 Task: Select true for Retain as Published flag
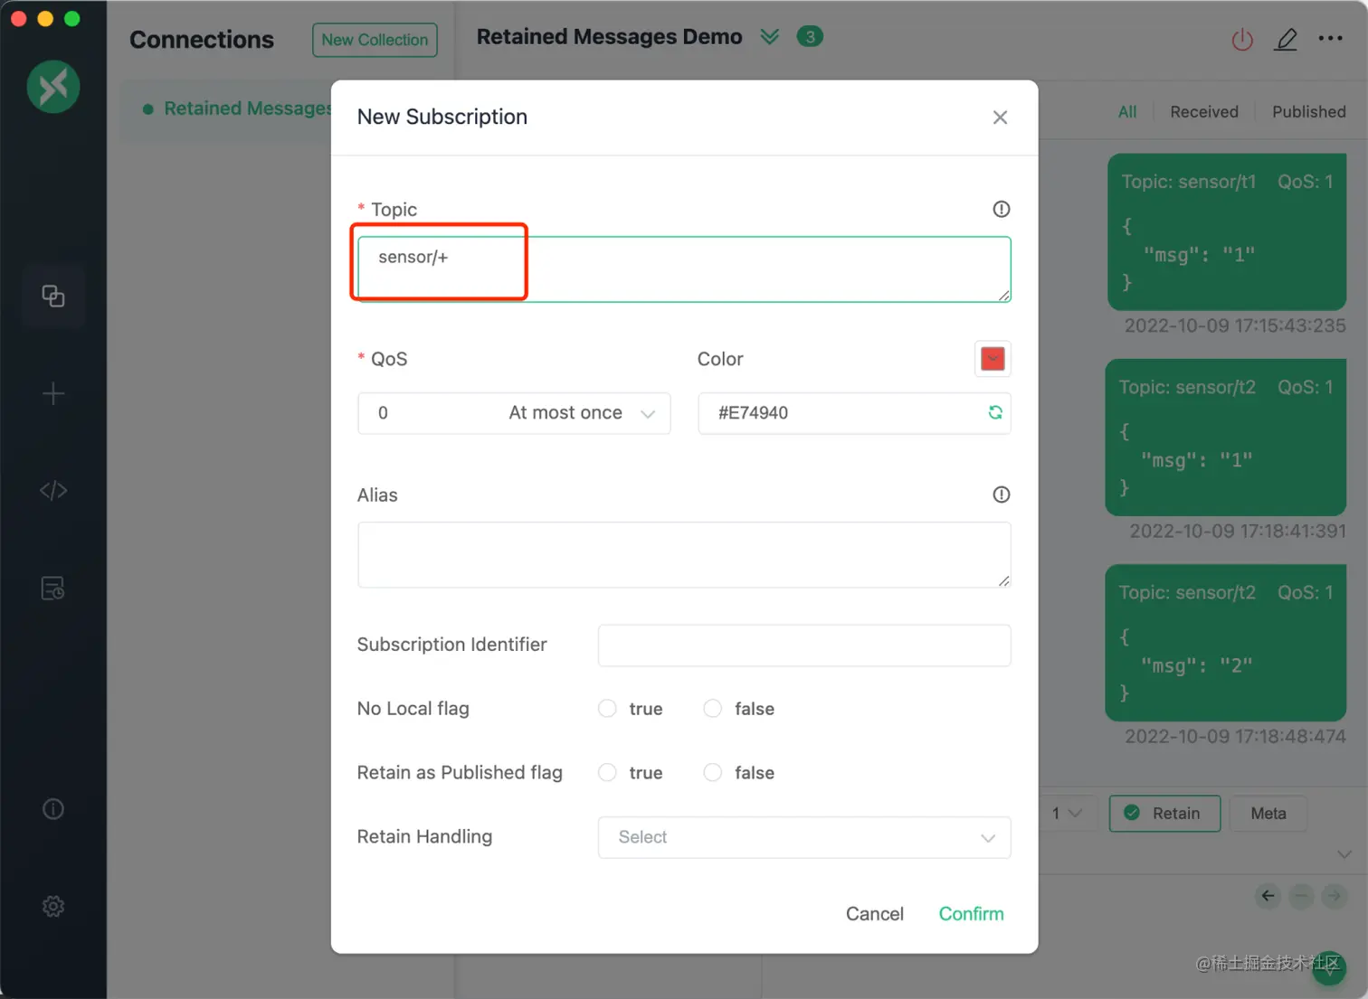pos(607,772)
